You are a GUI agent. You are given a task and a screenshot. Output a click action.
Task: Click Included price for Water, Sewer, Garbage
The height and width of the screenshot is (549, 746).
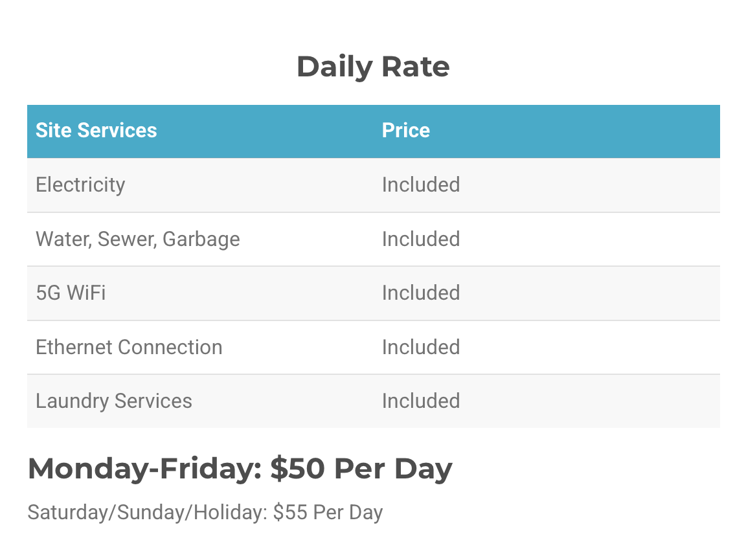point(421,239)
